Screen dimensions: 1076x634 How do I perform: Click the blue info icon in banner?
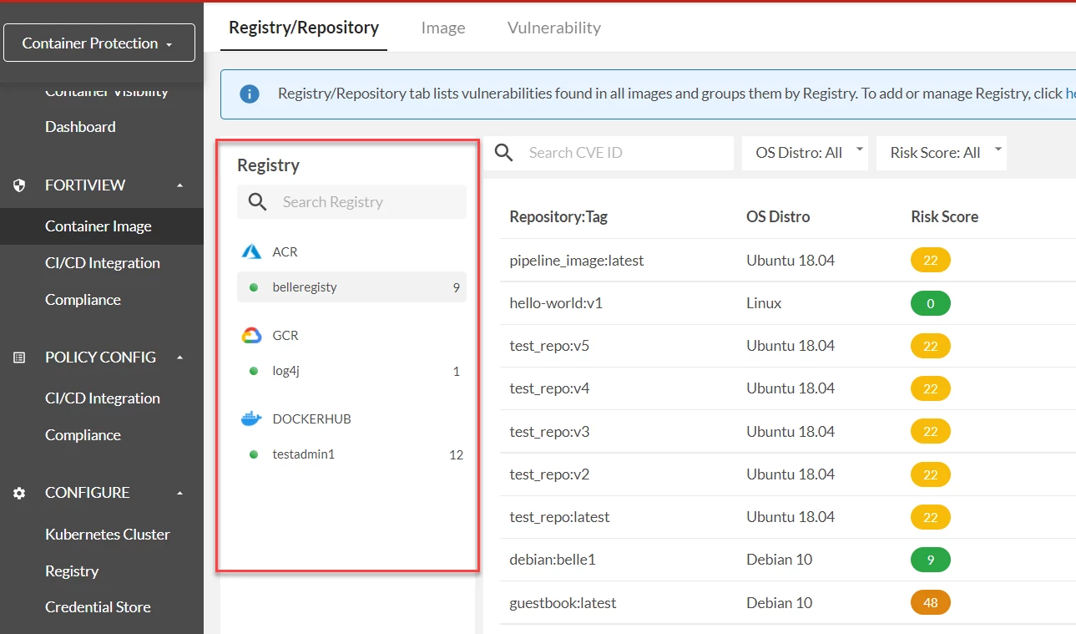coord(249,94)
